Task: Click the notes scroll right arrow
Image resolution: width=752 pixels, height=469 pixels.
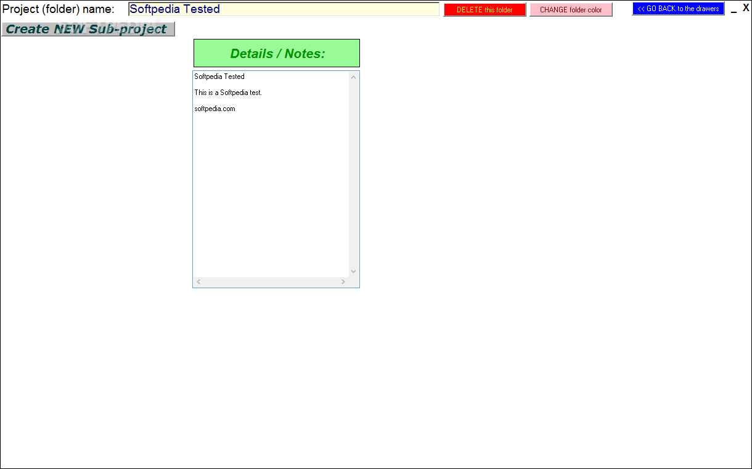Action: 343,281
